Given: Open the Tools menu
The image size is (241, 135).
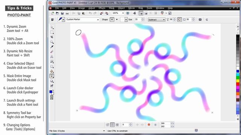Looking at the screenshot, I should 149,8.
